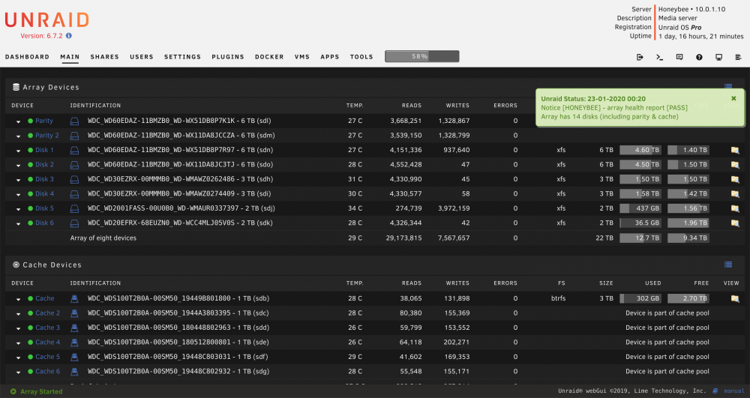Browse Disk 6 via its folder view icon
The width and height of the screenshot is (750, 398).
[x=735, y=223]
